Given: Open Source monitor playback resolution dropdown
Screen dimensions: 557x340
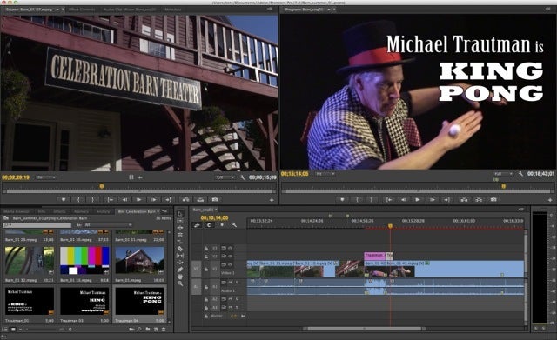Looking at the screenshot, I should [x=225, y=177].
